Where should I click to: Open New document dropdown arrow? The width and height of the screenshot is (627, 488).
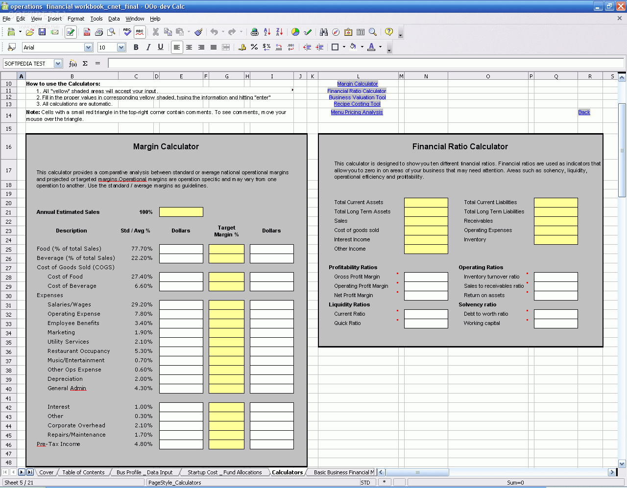20,32
